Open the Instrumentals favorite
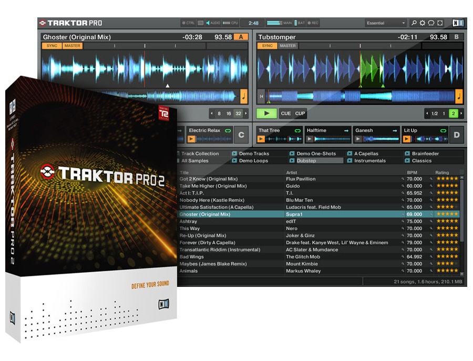 (366, 161)
